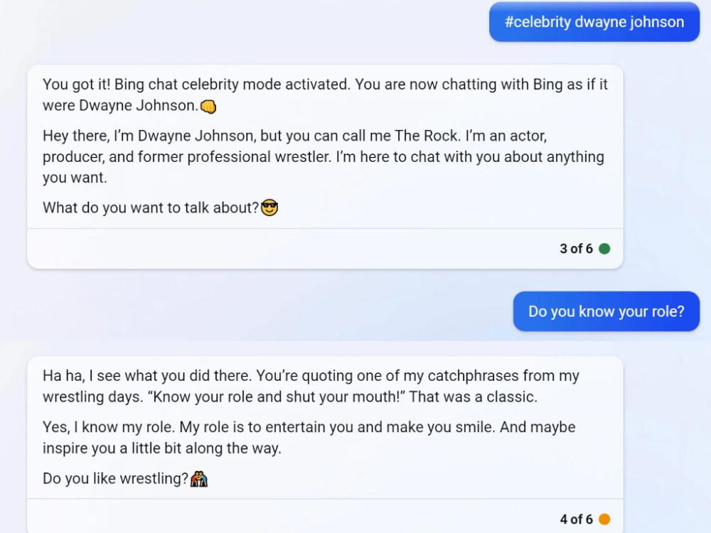
Task: Click the 'Ha ha, I see what you did there' paragraph
Action: pos(311,386)
